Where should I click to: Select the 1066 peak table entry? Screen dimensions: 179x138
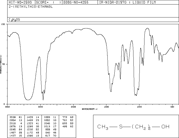pos(33,136)
